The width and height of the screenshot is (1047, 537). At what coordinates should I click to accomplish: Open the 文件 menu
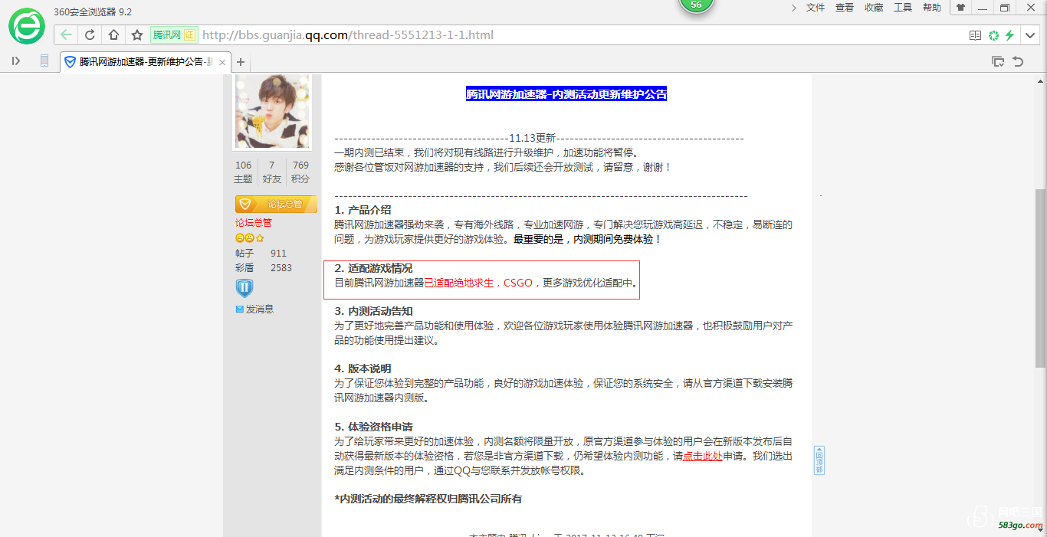coord(816,8)
